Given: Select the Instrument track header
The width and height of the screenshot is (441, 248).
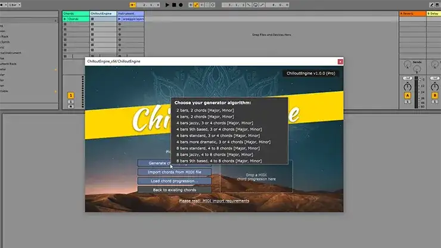Looking at the screenshot, I should [131, 14].
